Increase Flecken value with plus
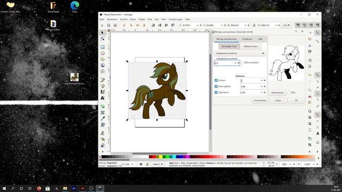 tap(265, 81)
